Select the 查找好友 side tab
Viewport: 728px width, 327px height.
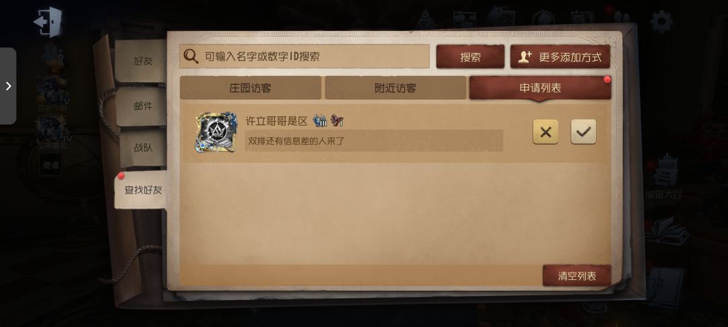[142, 190]
